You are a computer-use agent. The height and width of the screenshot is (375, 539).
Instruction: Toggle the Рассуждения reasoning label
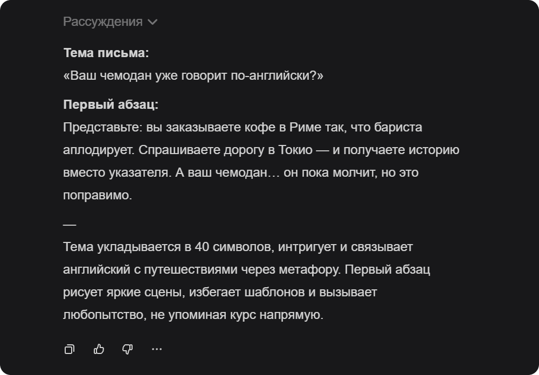(102, 22)
